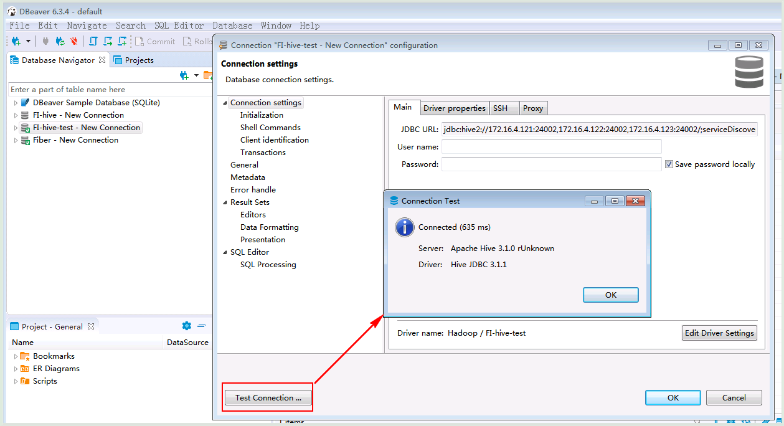Click the FI-hive-test connection database icon

25,128
